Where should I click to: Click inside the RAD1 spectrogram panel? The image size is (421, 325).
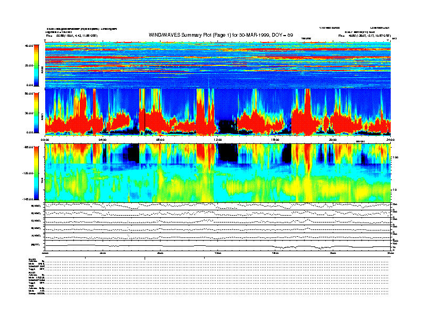coord(218,112)
